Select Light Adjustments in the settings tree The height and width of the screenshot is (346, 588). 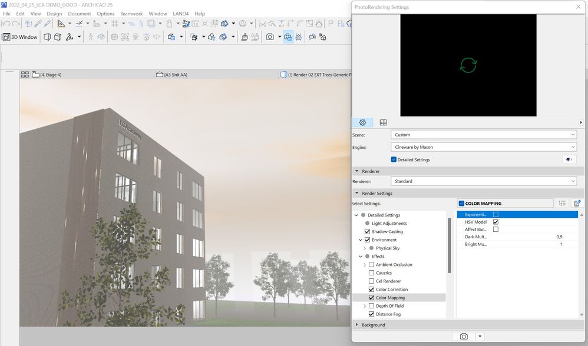coord(389,224)
